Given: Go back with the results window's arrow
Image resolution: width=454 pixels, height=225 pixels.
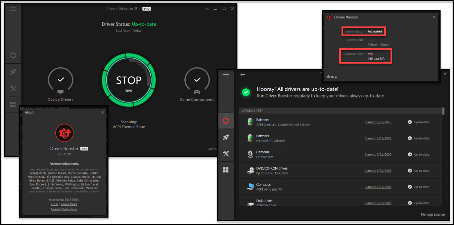Looking at the screenshot, I should 243,74.
